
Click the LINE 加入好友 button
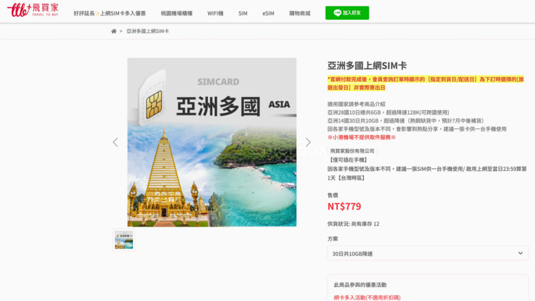click(347, 12)
